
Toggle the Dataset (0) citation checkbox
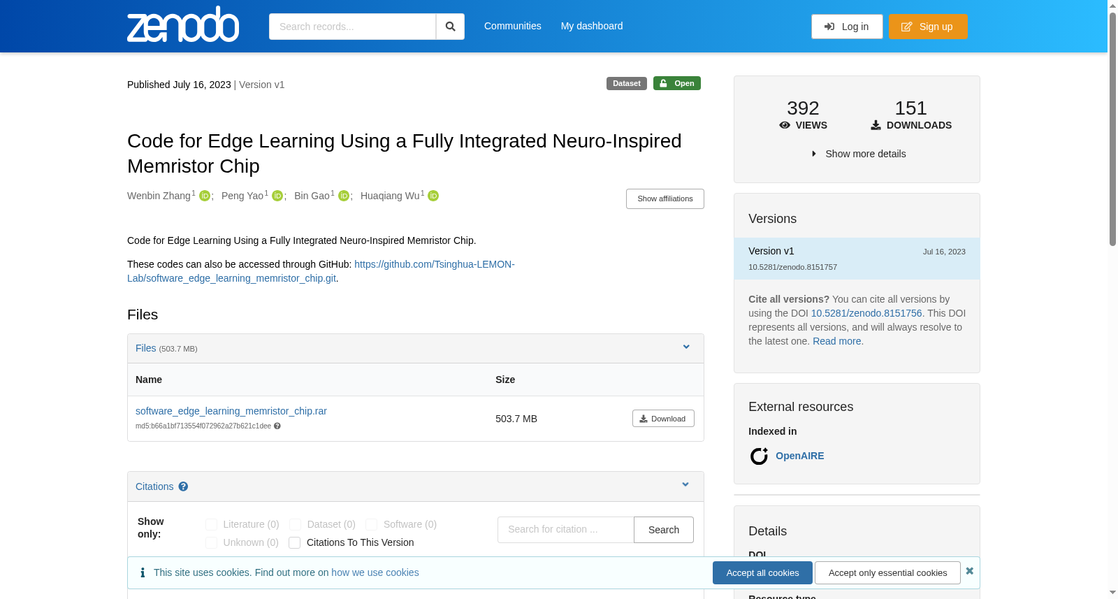[x=296, y=524]
